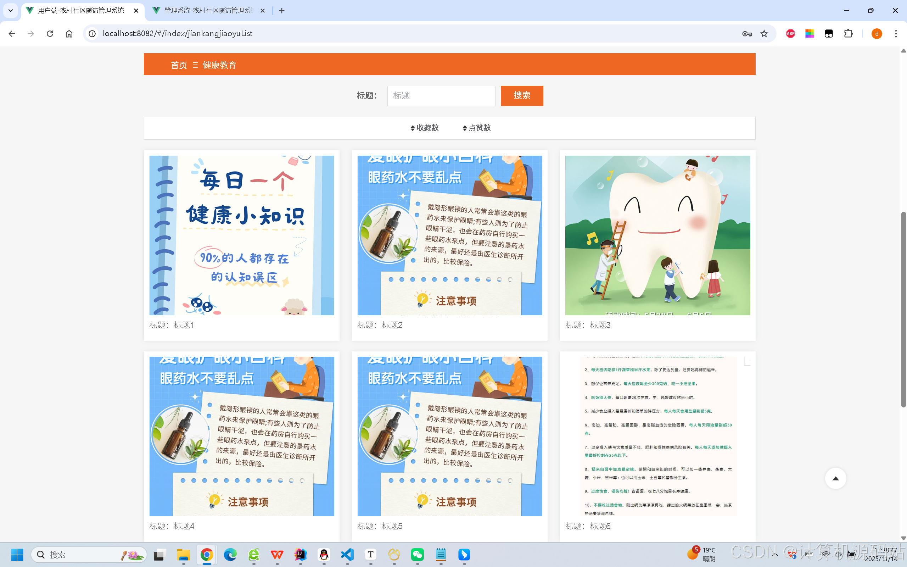The height and width of the screenshot is (567, 907).
Task: Click the 健康教育 breadcrumb item
Action: (220, 65)
